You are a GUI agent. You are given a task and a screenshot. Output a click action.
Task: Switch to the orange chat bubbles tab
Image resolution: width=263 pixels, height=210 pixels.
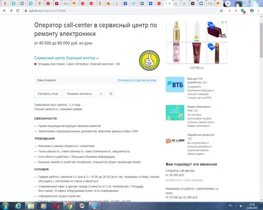109,3
